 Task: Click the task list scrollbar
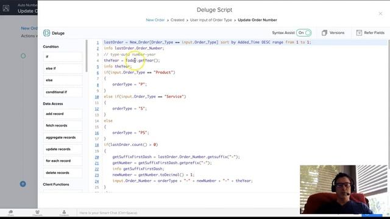pos(87,56)
